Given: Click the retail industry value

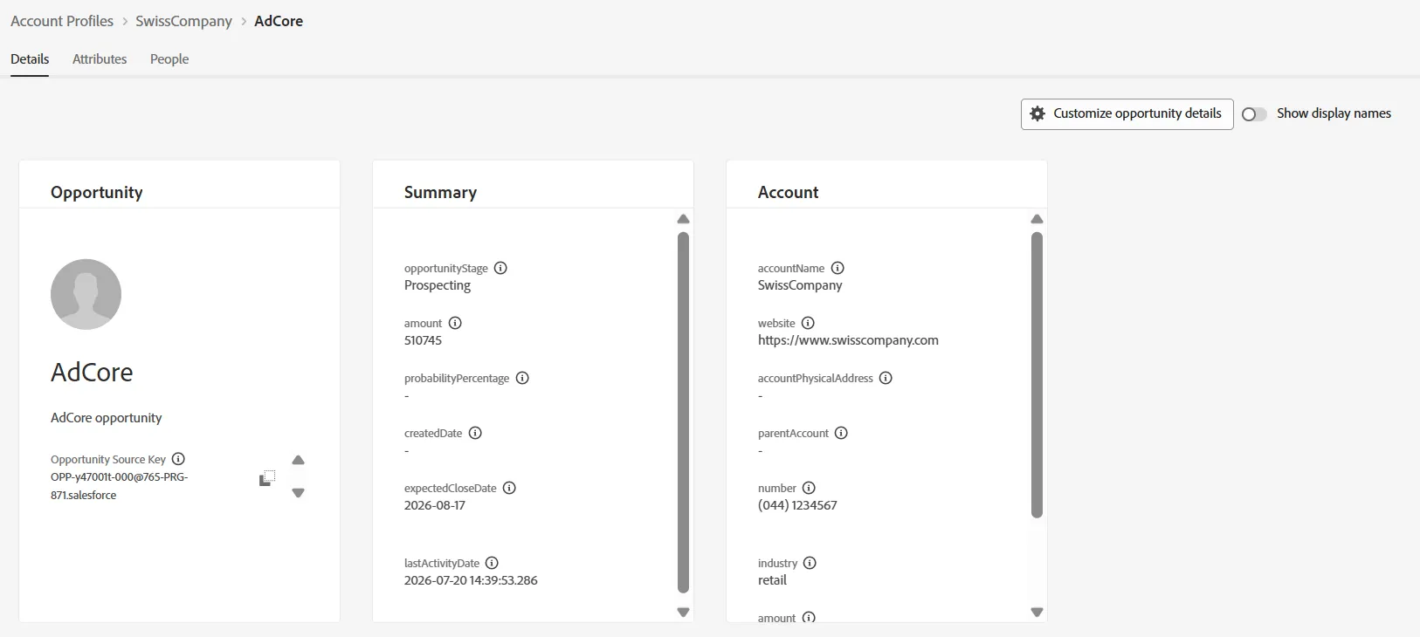Looking at the screenshot, I should 772,580.
